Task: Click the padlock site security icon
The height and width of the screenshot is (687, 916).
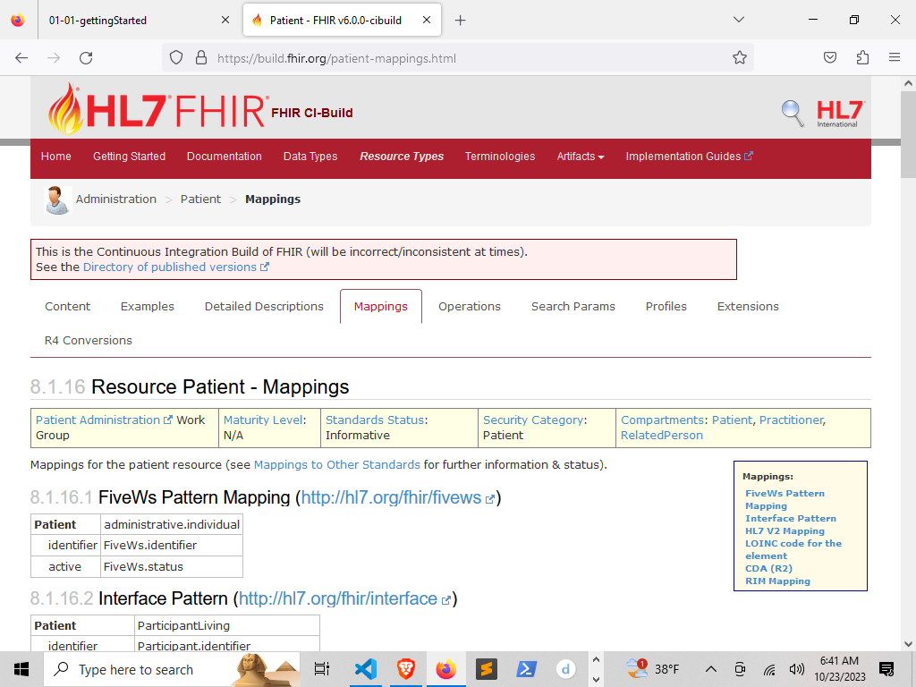Action: click(x=201, y=58)
